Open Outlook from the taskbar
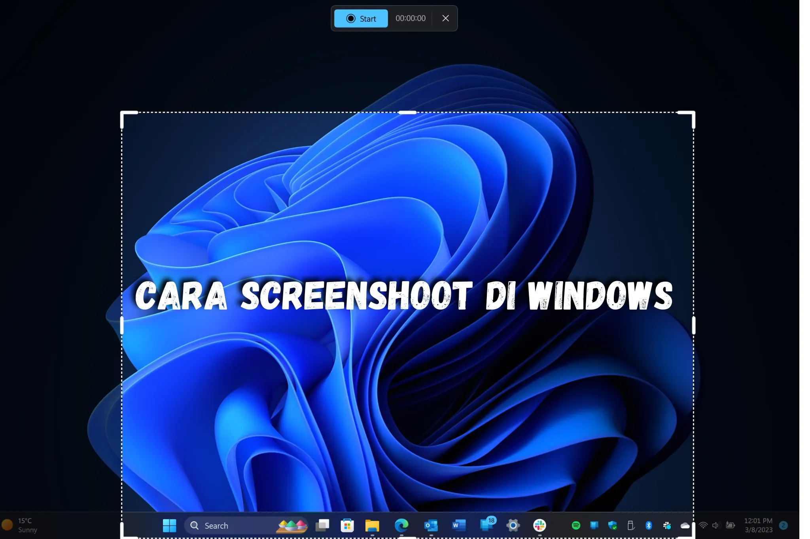Screen dimensions: 810x539 click(431, 526)
